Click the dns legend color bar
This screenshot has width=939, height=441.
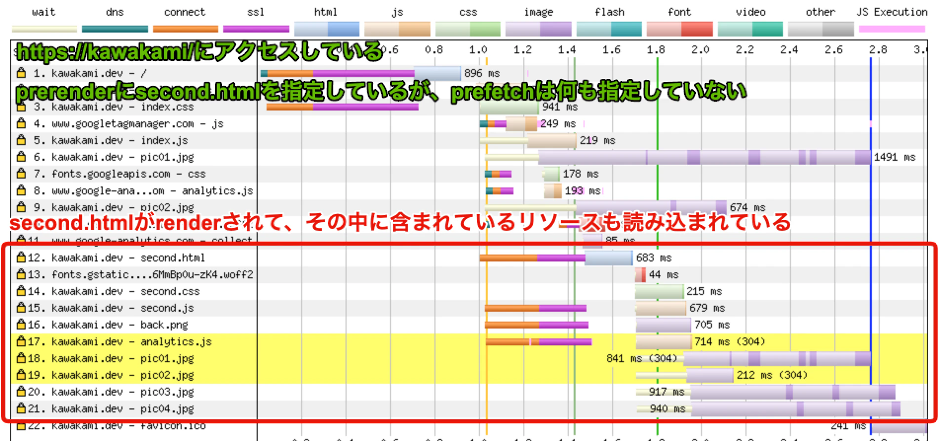115,29
